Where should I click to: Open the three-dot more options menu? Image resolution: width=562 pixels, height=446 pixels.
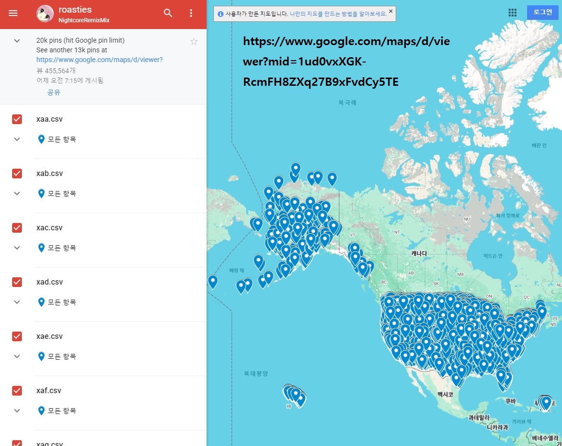[x=191, y=13]
